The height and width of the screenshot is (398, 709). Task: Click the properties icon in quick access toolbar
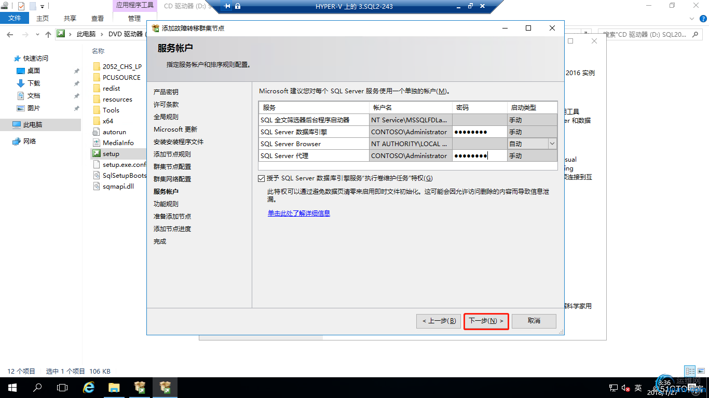[x=21, y=6]
